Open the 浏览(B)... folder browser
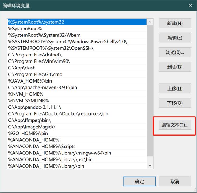 175,52
